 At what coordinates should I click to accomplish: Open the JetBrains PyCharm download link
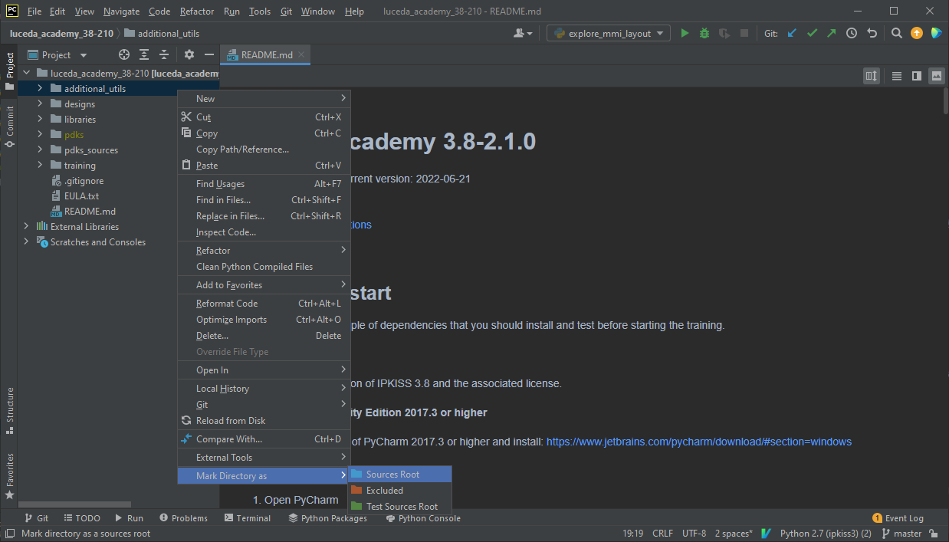click(698, 442)
